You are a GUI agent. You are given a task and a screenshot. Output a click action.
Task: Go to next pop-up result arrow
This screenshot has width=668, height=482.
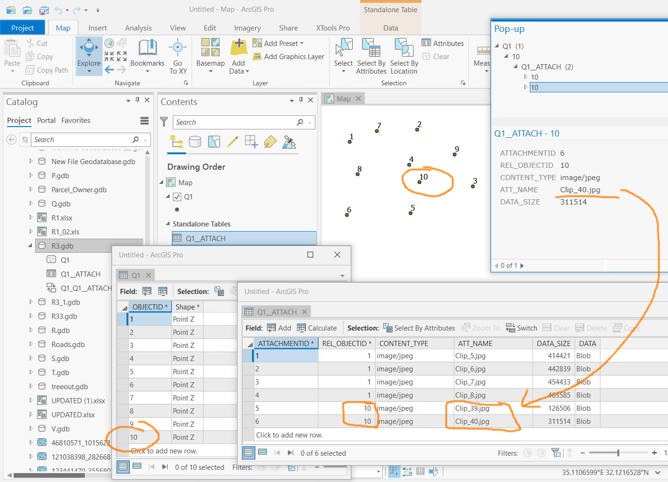click(x=522, y=265)
